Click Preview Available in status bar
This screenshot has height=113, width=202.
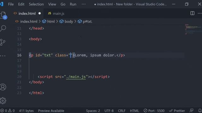point(51,111)
